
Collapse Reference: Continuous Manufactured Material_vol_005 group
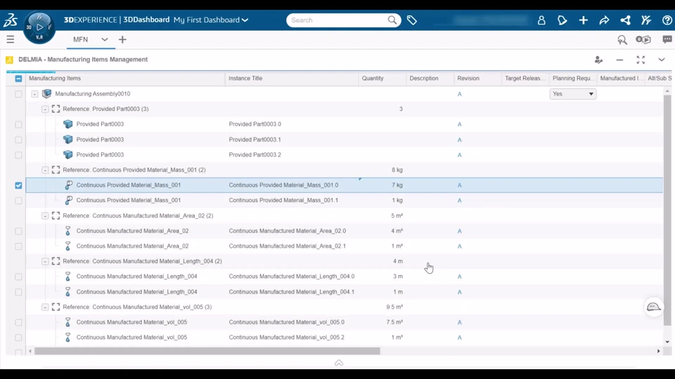tap(45, 307)
